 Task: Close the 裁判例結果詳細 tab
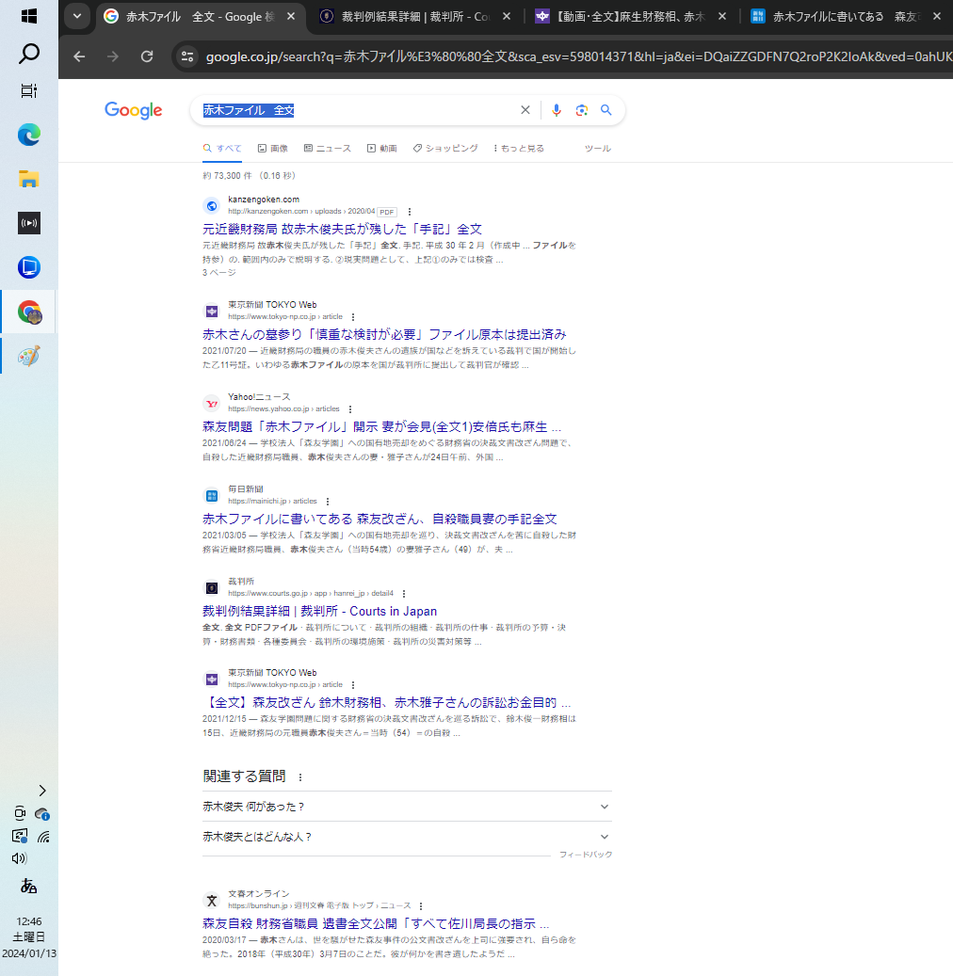coord(507,17)
